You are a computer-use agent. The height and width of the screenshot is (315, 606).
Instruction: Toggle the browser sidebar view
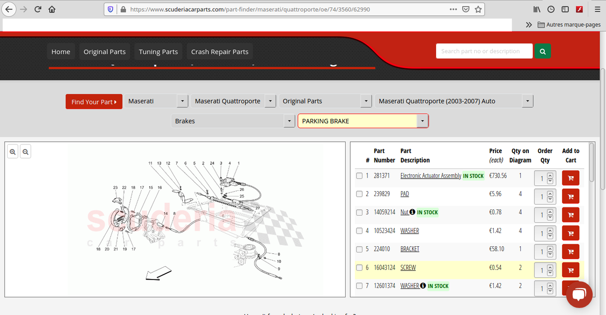tap(565, 9)
